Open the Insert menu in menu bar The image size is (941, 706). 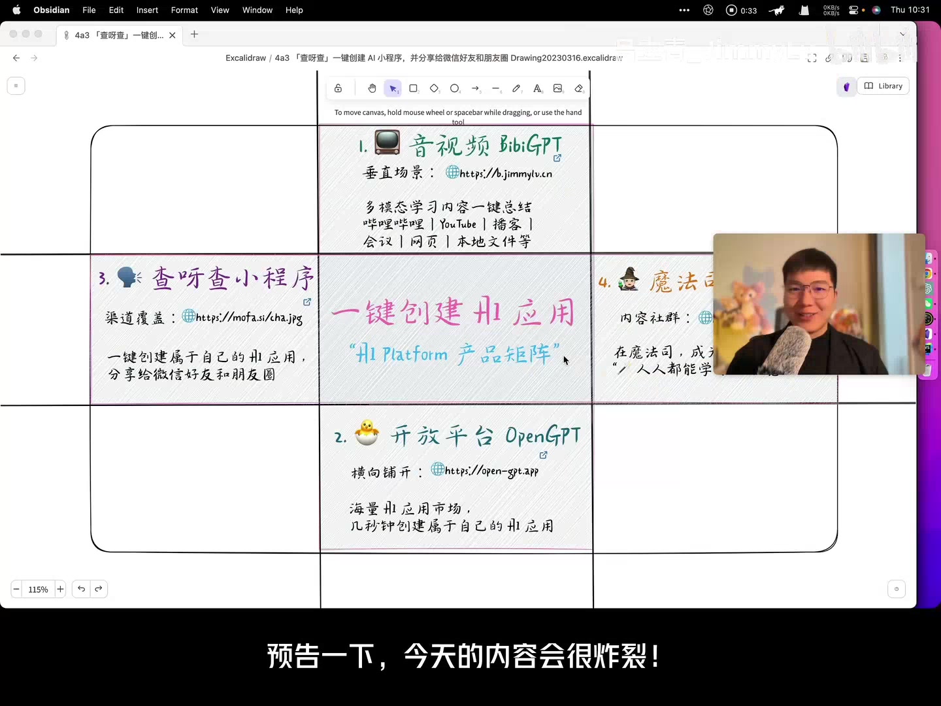click(147, 10)
